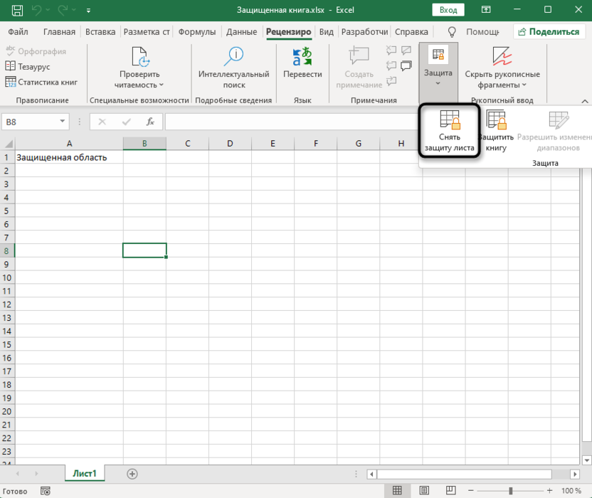Screen dimensions: 592x498
Task: Save workbook using the floppy disk icon
Action: point(13,11)
